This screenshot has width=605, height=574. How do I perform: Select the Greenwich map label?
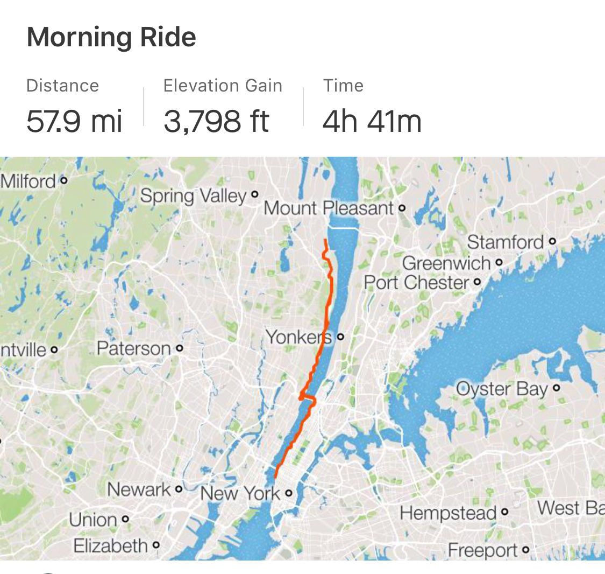446,263
